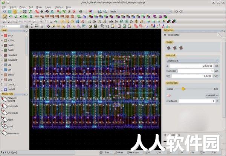Click the dense grid dots icon
This screenshot has height=156, width=226.
point(26,26)
